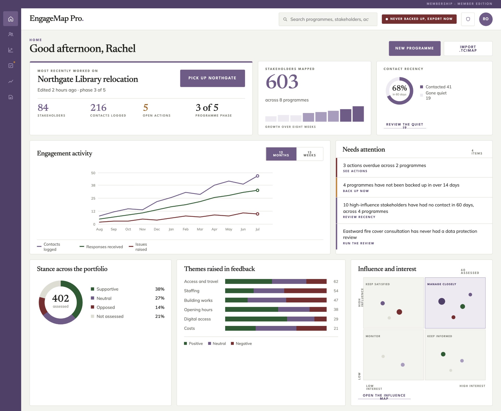Image resolution: width=501 pixels, height=411 pixels.
Task: Go to Home via the sidebar house icon
Action: [x=11, y=19]
